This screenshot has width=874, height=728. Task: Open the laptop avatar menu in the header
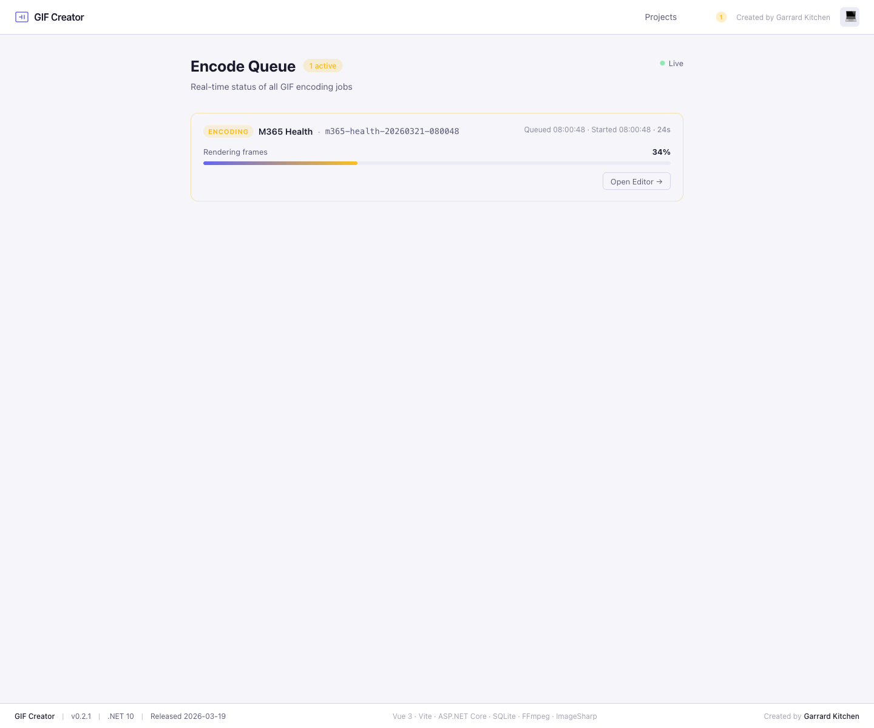click(849, 17)
